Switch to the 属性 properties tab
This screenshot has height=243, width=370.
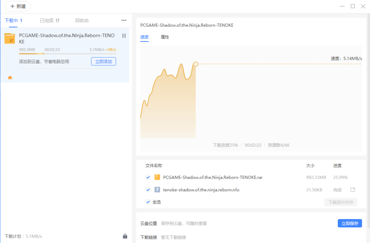click(165, 37)
